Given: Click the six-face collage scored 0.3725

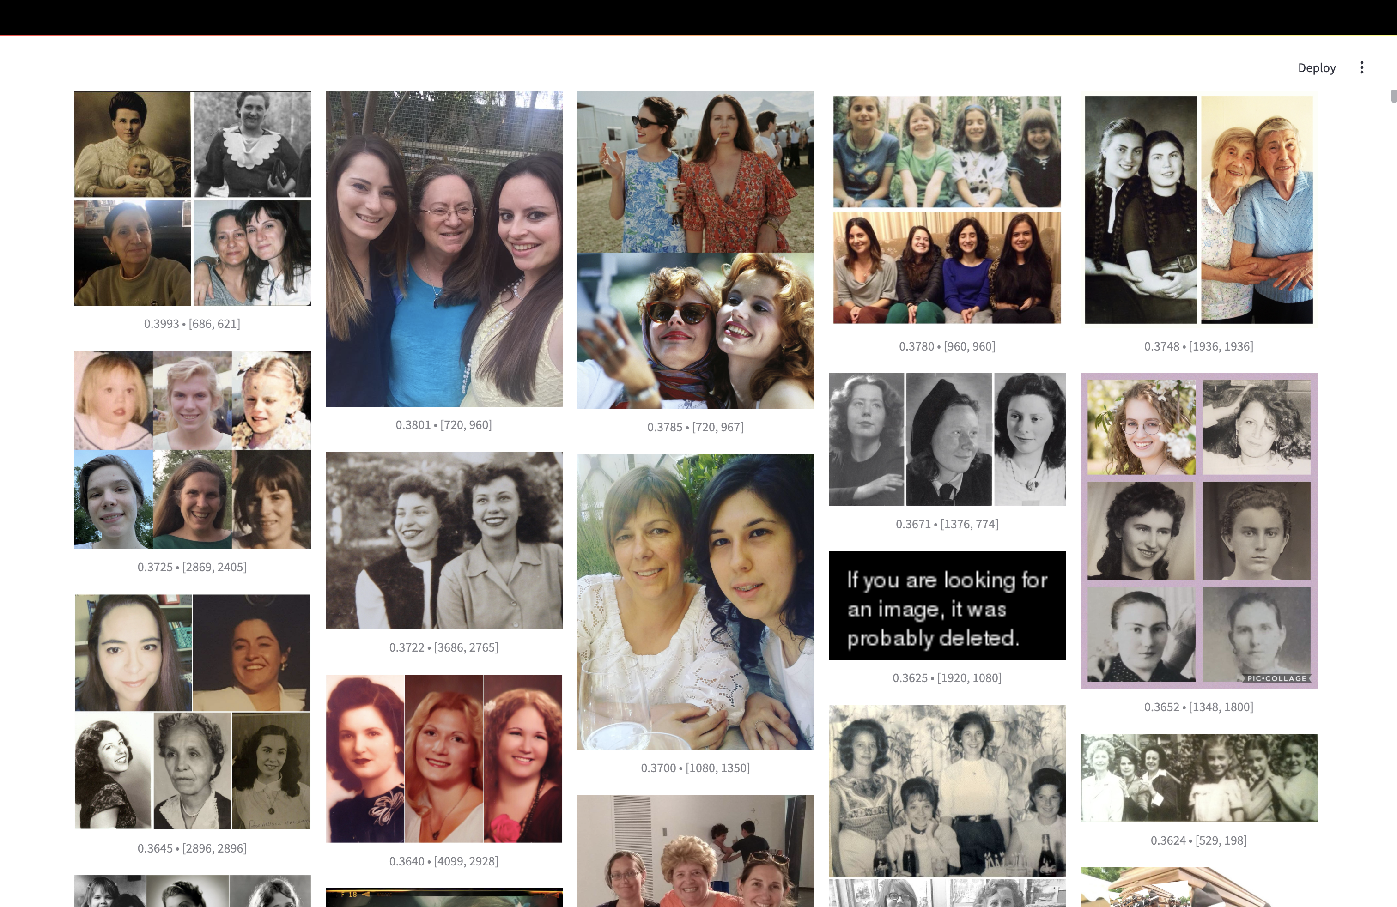Looking at the screenshot, I should tap(192, 449).
